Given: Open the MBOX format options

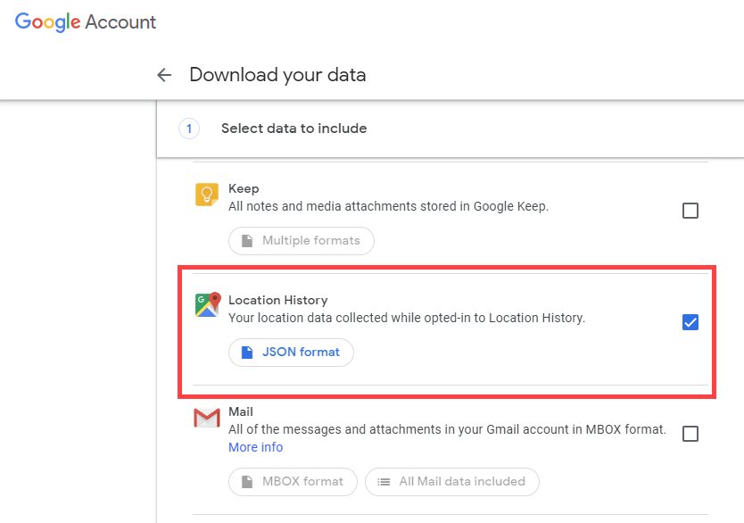Looking at the screenshot, I should click(293, 482).
